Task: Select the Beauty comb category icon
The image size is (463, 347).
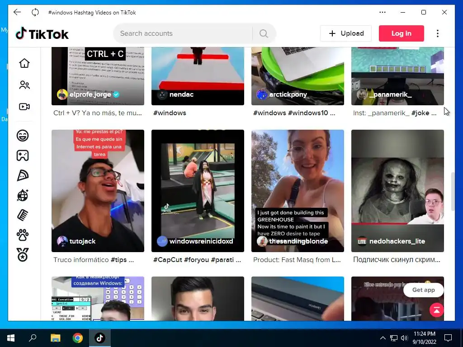Action: pos(23,215)
